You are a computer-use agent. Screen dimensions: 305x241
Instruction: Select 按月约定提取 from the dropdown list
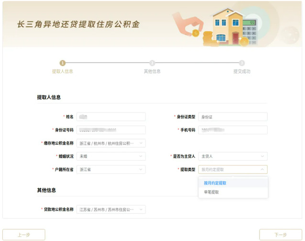pyautogui.click(x=215, y=183)
